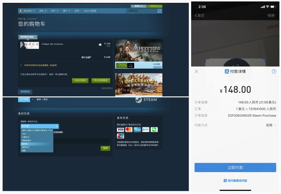Open the 软件 dropdown menu
The width and height of the screenshot is (281, 194).
tap(55, 11)
